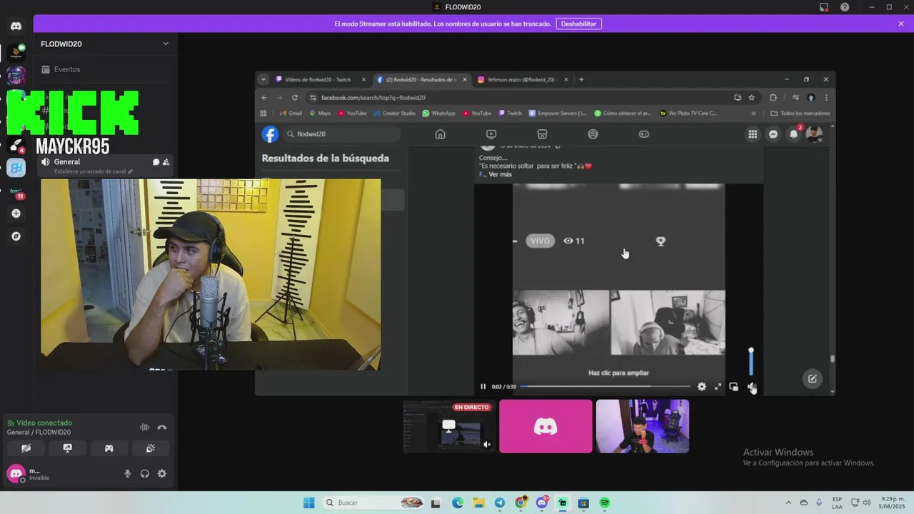Share your screen in Discord
The height and width of the screenshot is (514, 914).
(67, 448)
